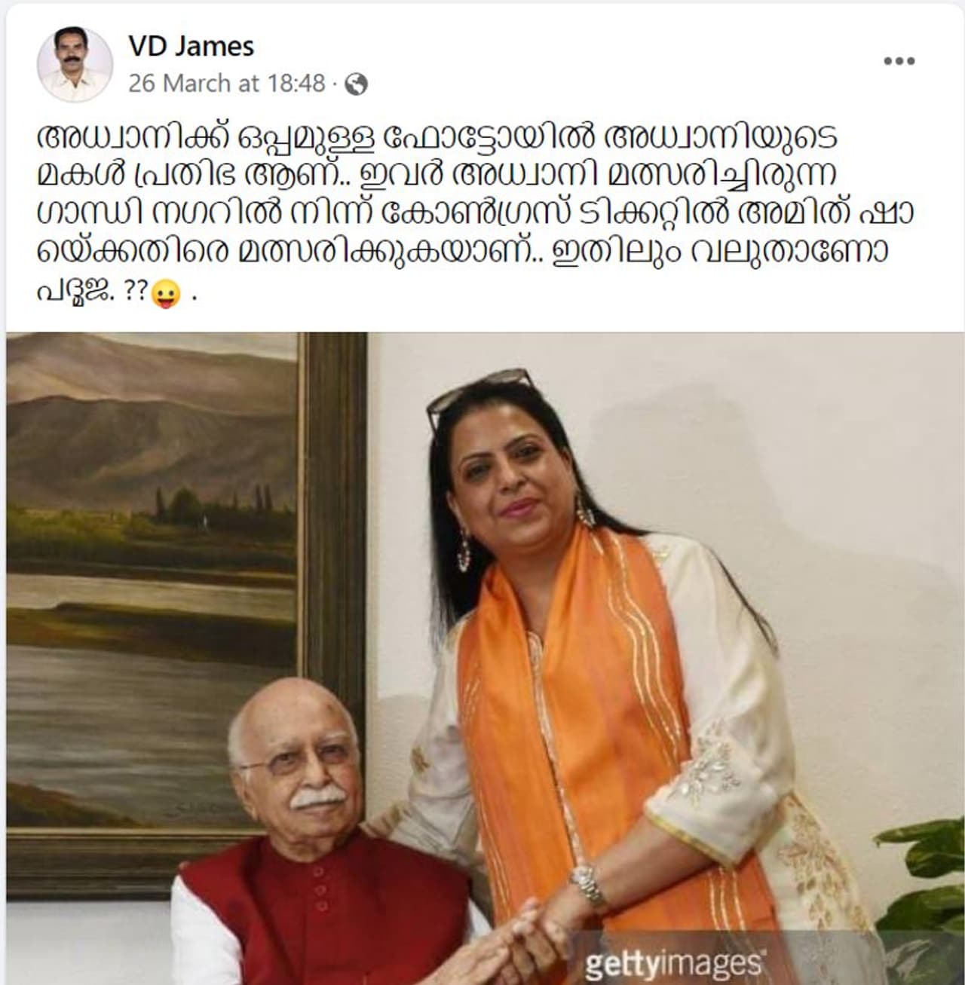Click the first line of Malayalam post text

pyautogui.click(x=437, y=138)
